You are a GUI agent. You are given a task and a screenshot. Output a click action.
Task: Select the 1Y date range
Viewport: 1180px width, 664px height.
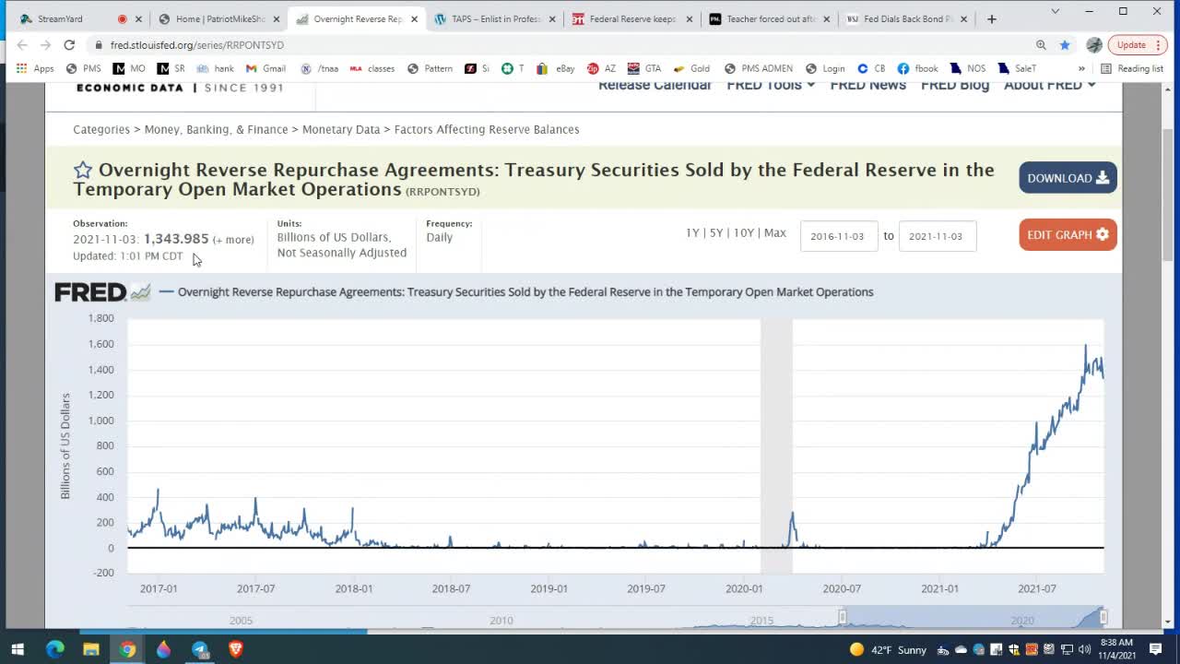point(692,233)
